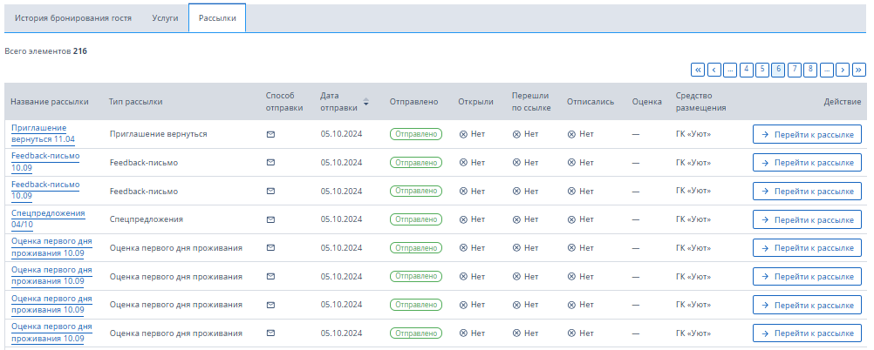Image resolution: width=874 pixels, height=350 pixels.
Task: Switch to the Услуги tab
Action: [165, 17]
